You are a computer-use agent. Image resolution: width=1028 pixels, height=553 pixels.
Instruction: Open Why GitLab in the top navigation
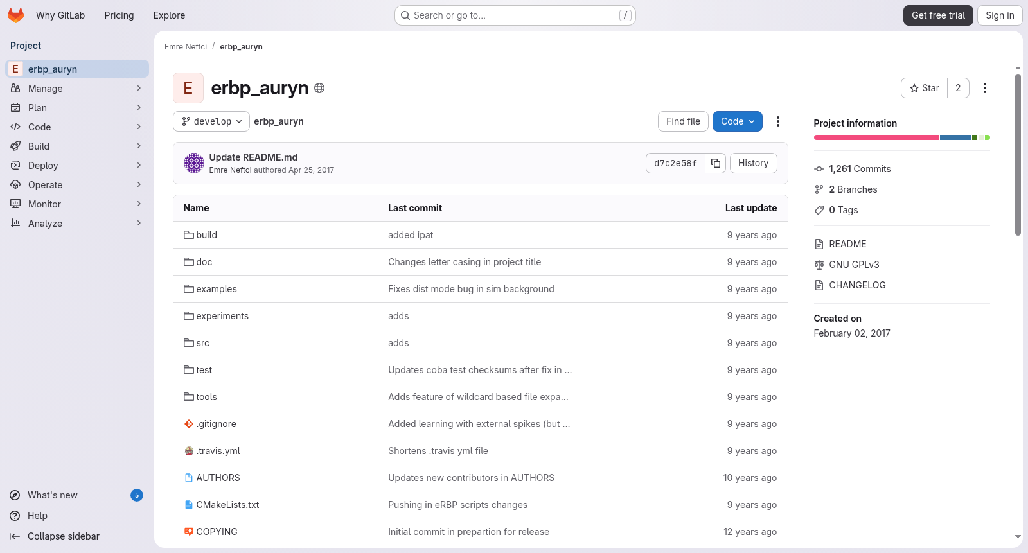click(60, 15)
